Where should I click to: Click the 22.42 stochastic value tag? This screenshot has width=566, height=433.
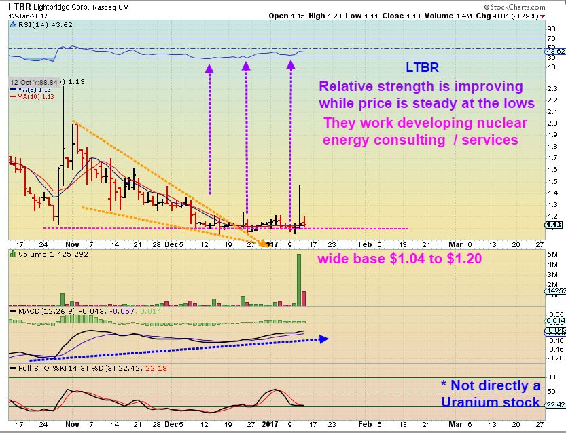(x=555, y=405)
